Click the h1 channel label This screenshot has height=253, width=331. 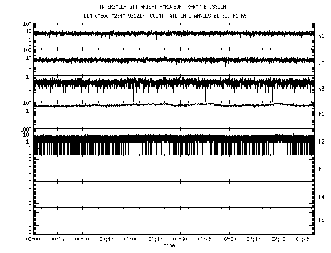coord(321,114)
